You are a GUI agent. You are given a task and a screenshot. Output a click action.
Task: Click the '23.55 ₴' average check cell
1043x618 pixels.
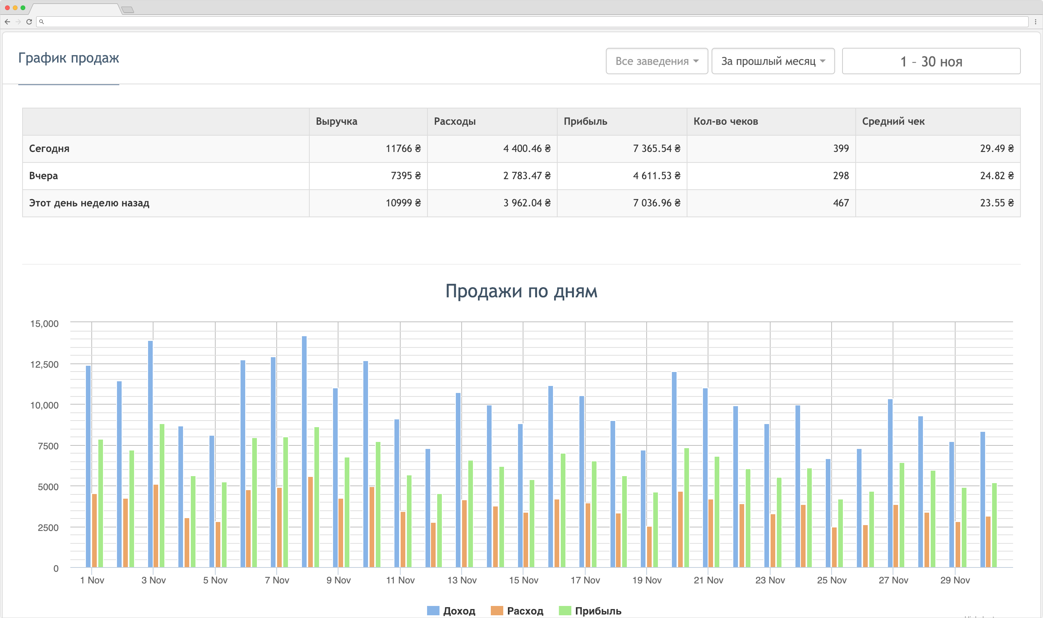938,203
